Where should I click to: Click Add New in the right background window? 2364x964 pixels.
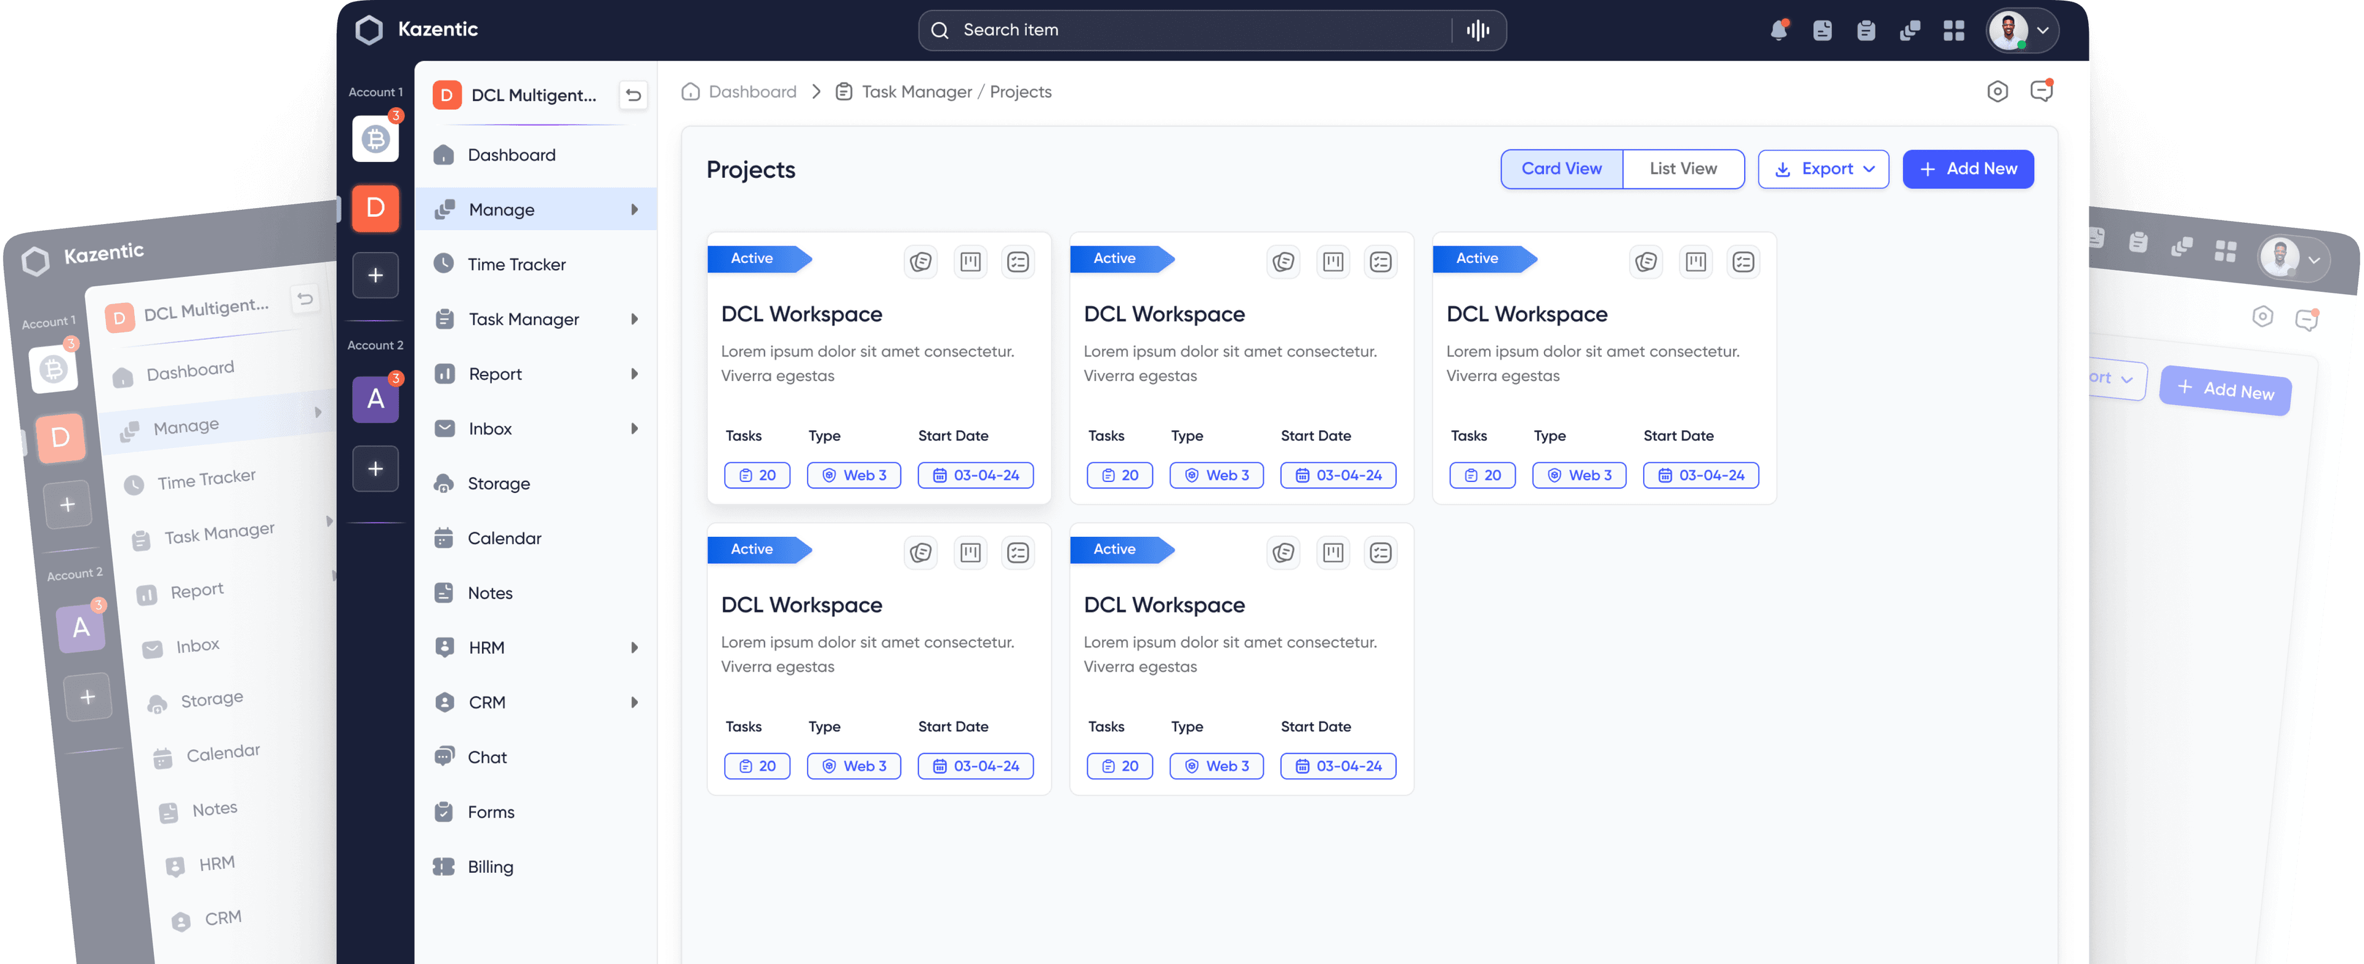(x=2225, y=391)
